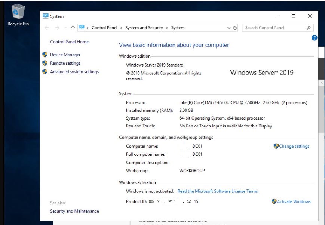
Task: Navigate to System and Security breadcrumb
Action: tap(144, 28)
